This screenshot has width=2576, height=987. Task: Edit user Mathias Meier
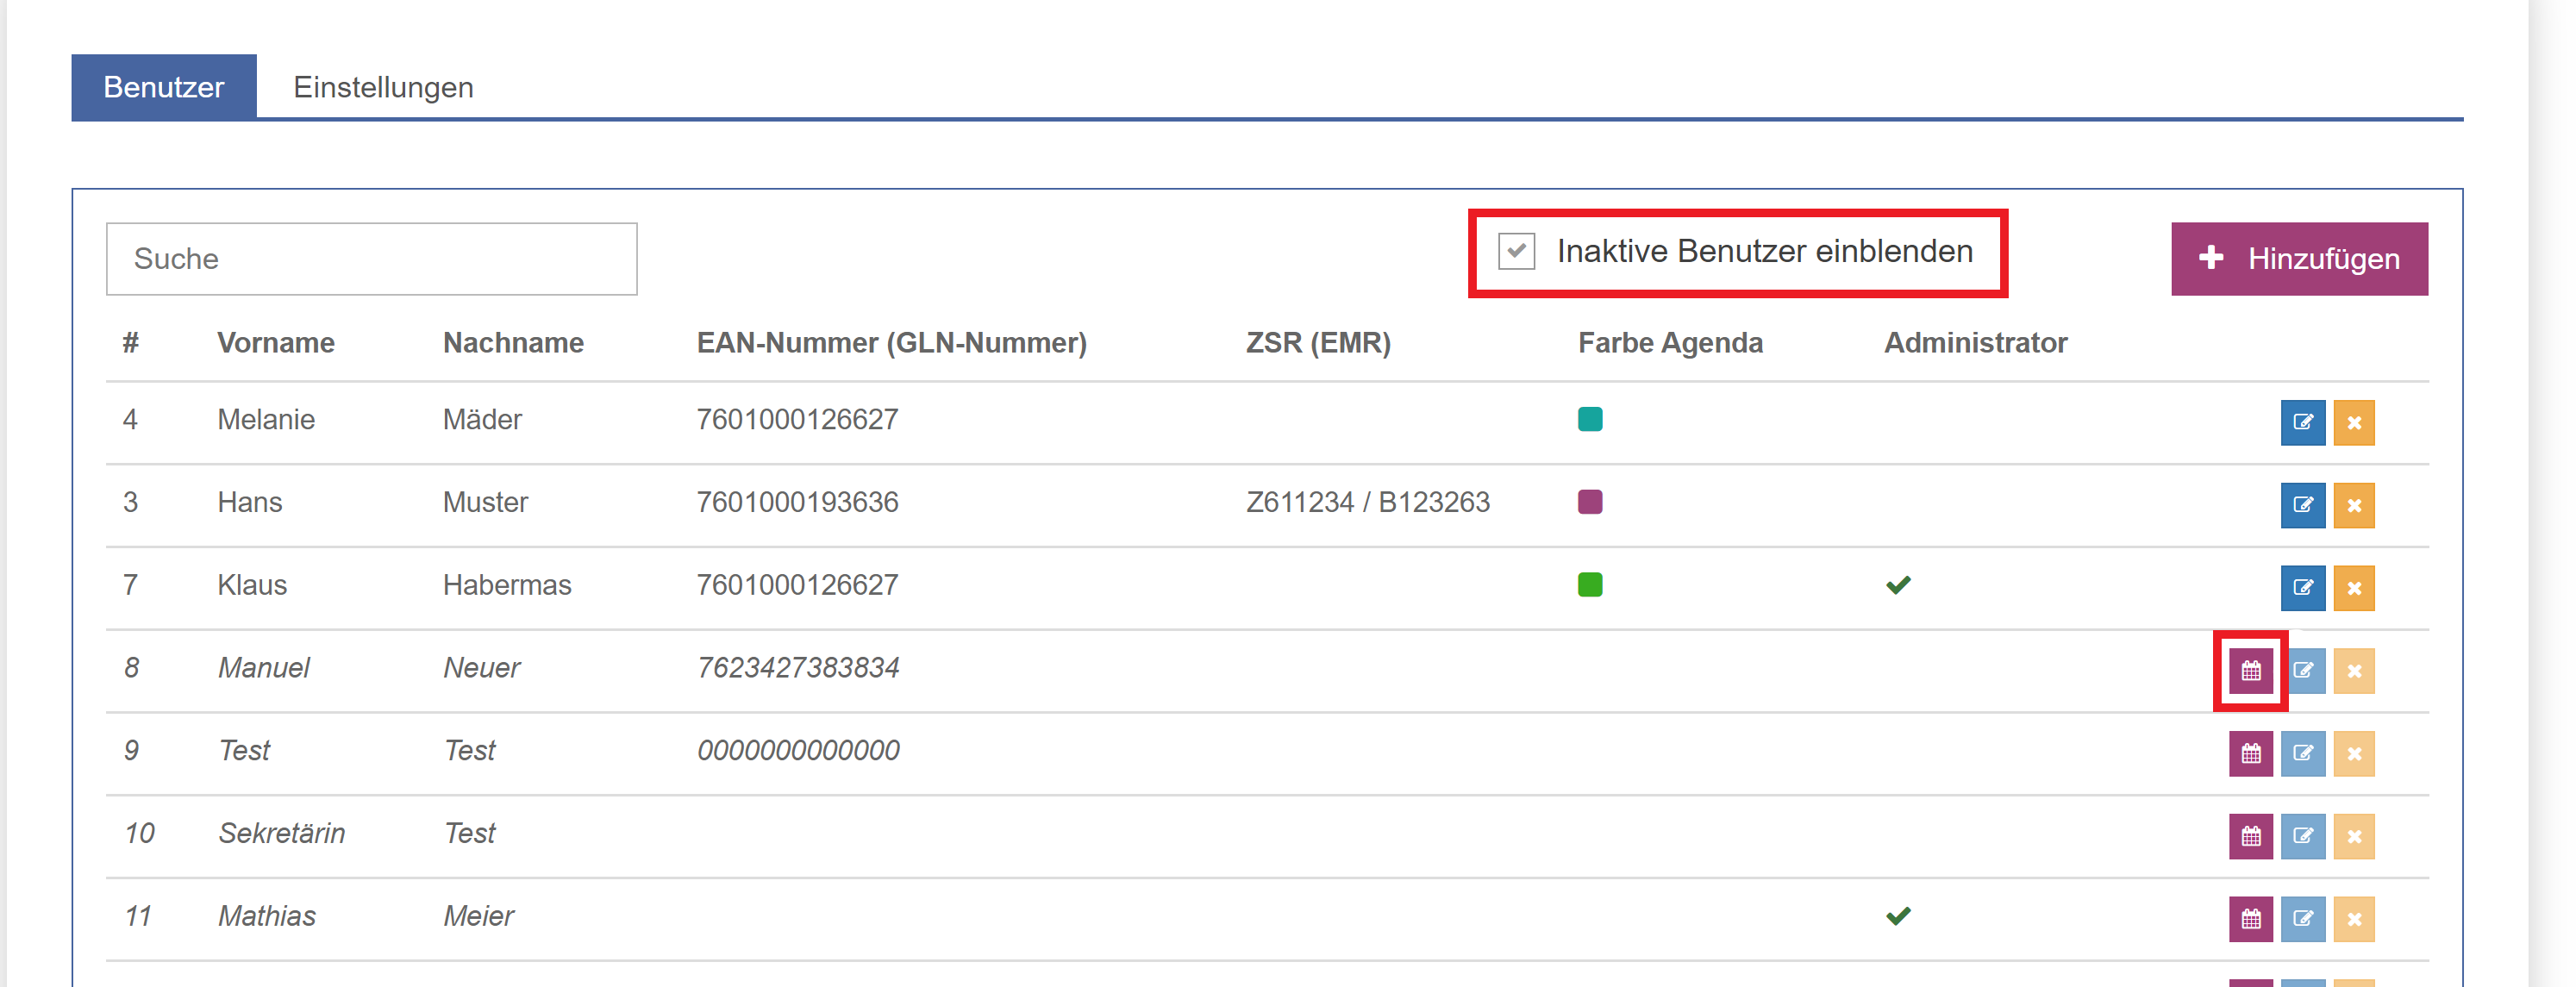(2302, 919)
